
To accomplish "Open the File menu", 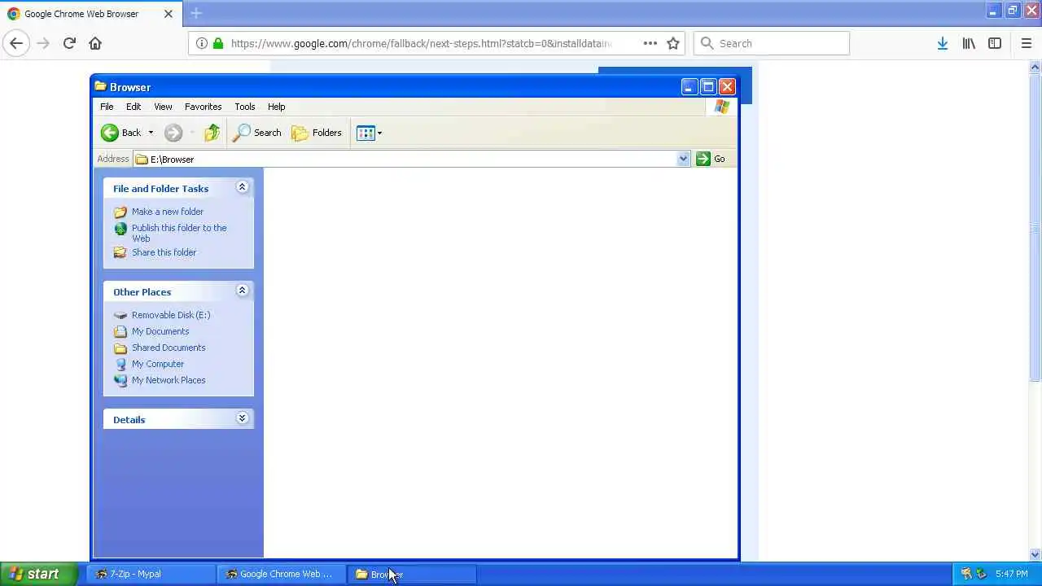I will 107,107.
